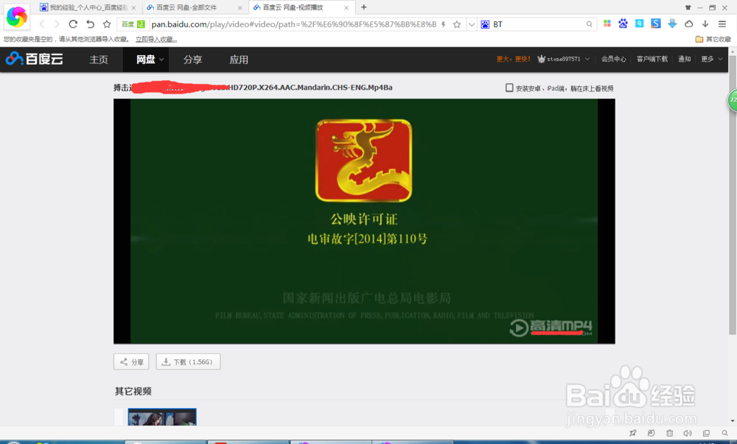Screen dimensions: 737x444
Task: Open the 客户端下载 link
Action: click(x=652, y=58)
